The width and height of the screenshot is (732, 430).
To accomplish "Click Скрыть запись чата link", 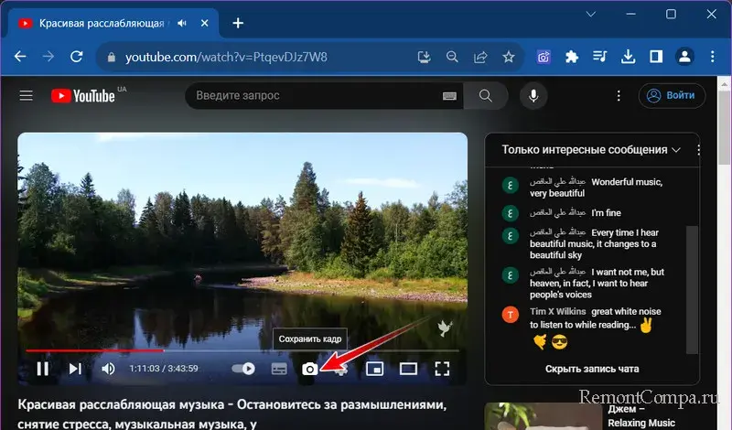I will click(591, 369).
